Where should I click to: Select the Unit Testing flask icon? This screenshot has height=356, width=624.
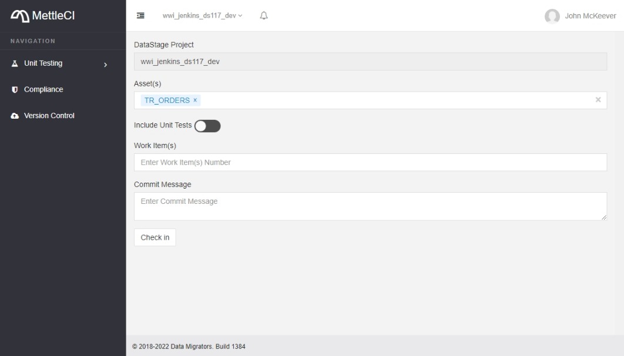tap(14, 63)
